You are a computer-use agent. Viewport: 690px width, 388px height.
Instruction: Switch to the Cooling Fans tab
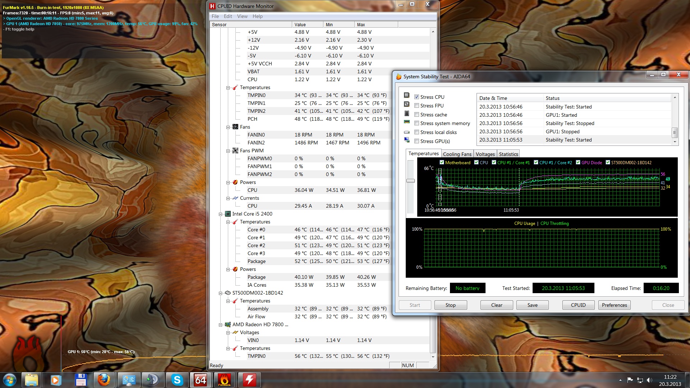(x=457, y=154)
